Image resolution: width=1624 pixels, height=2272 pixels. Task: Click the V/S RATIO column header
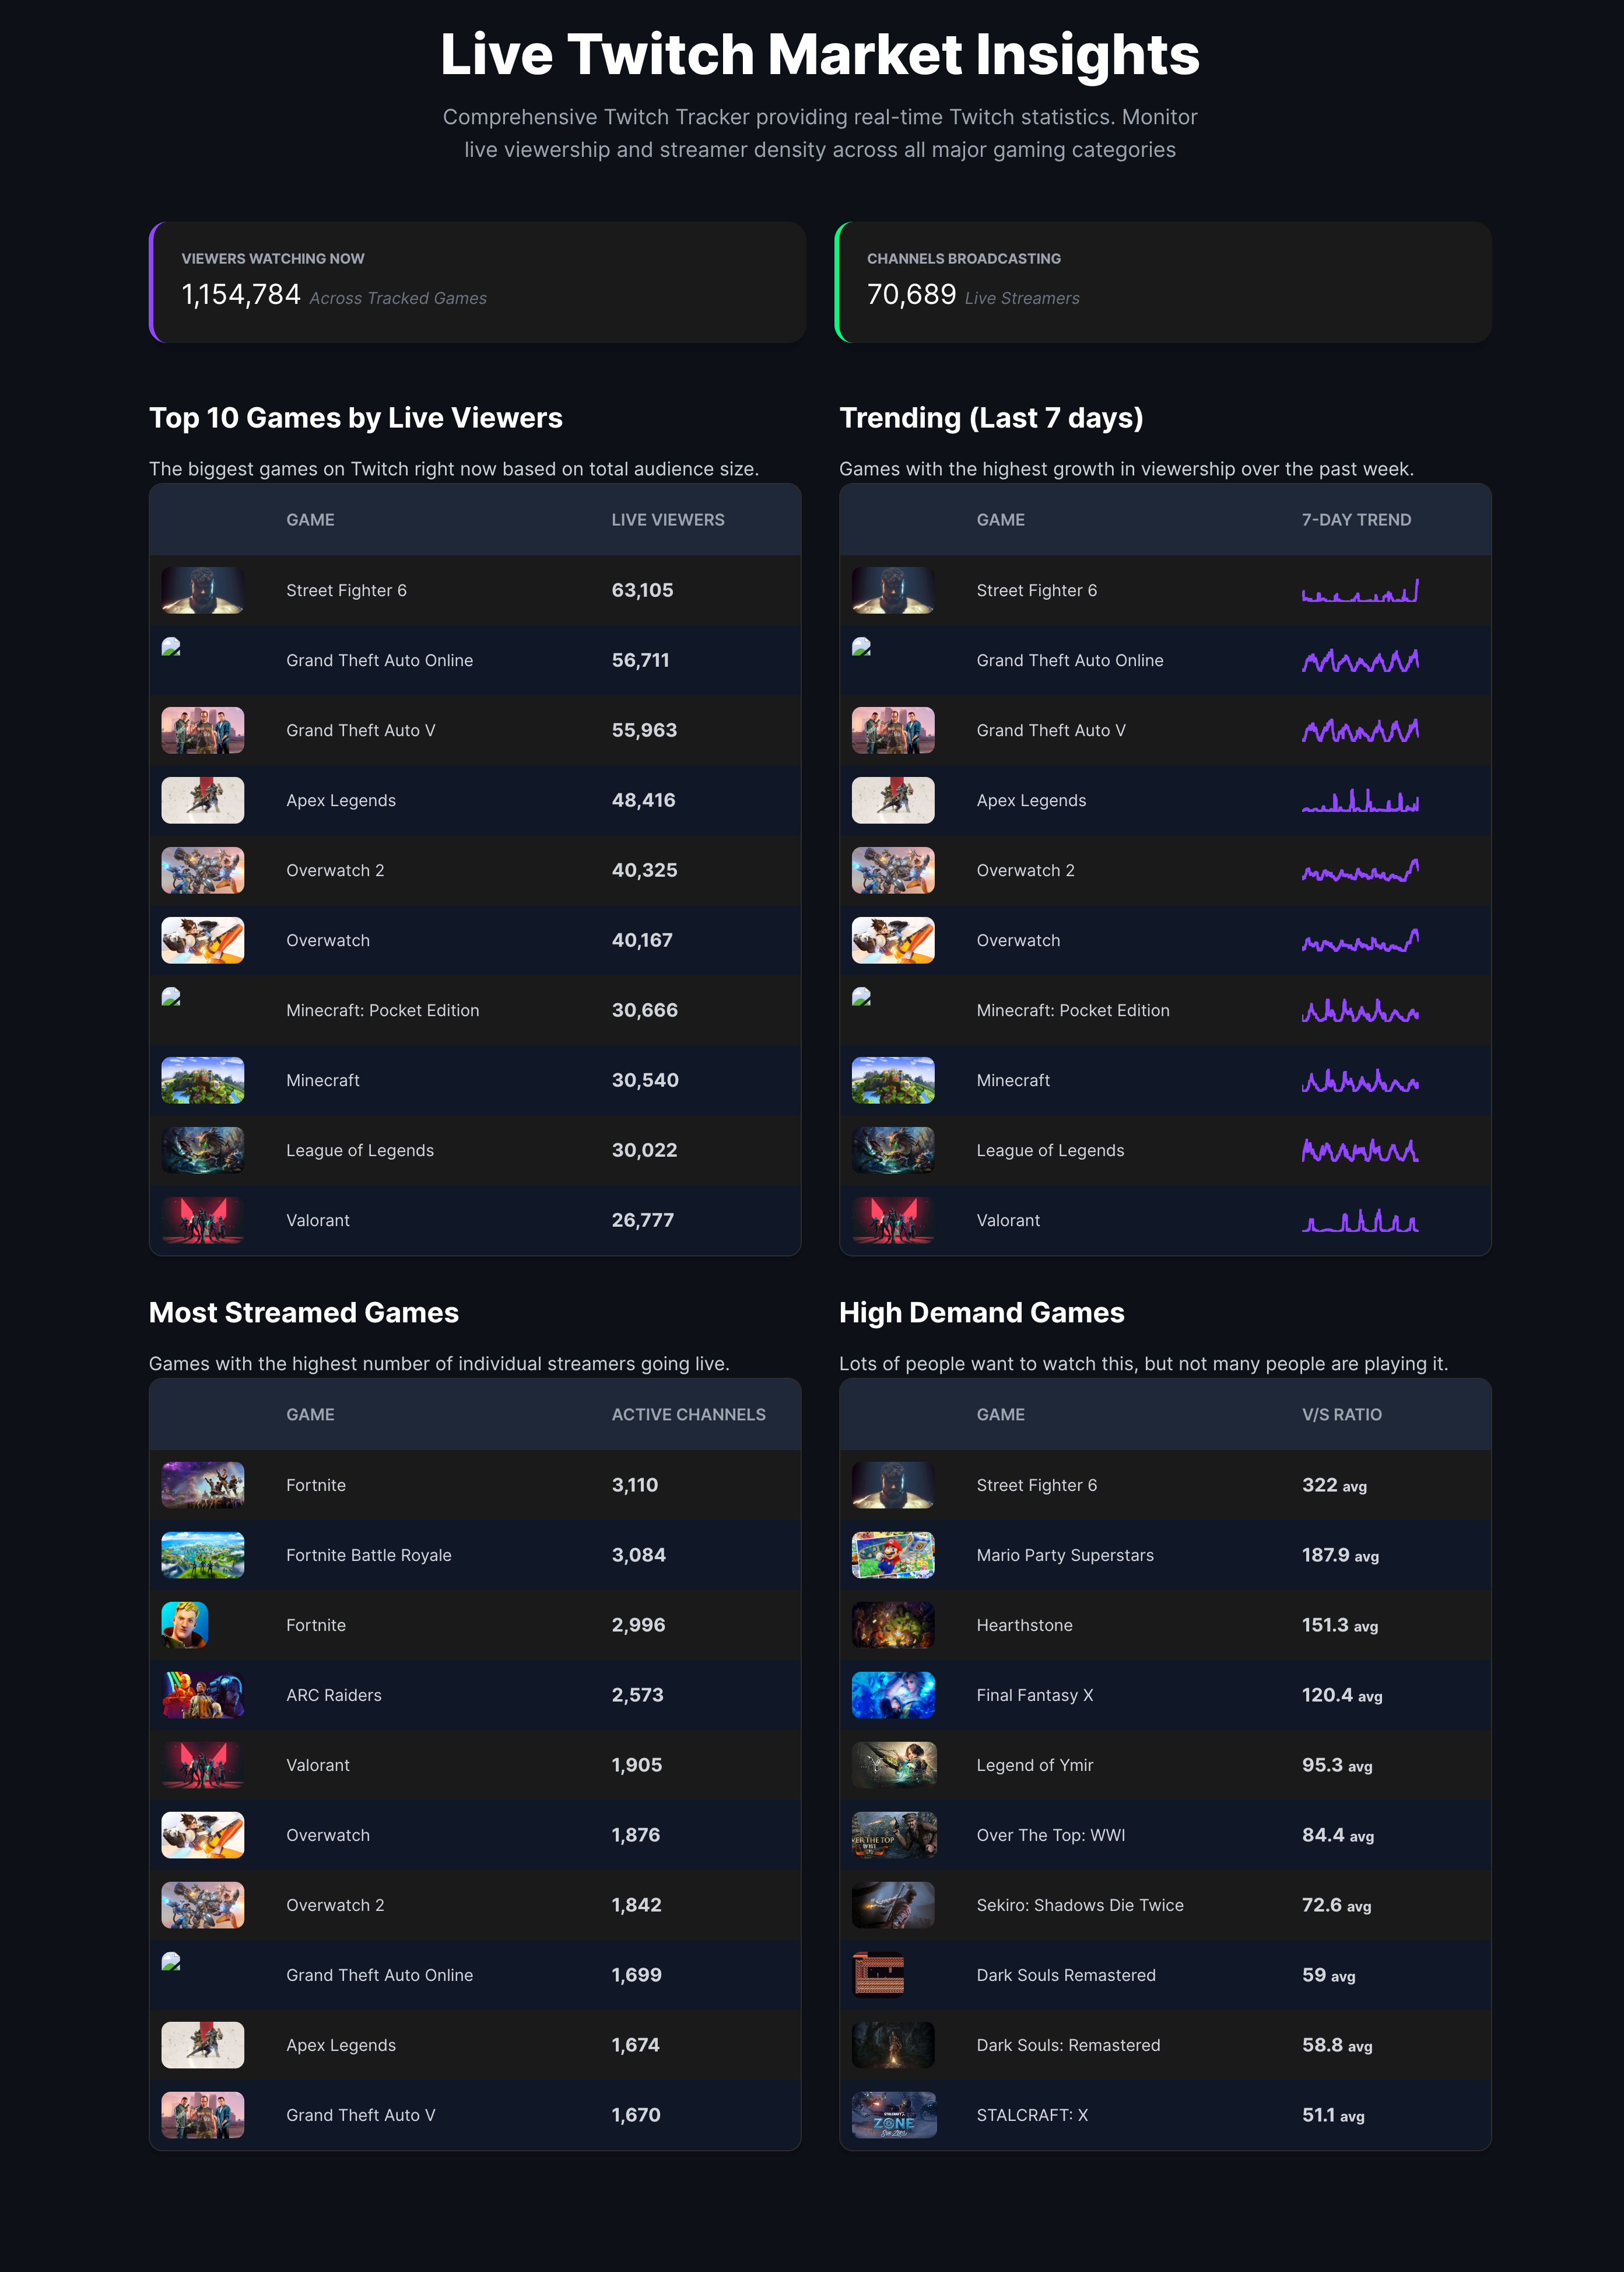click(1341, 1415)
